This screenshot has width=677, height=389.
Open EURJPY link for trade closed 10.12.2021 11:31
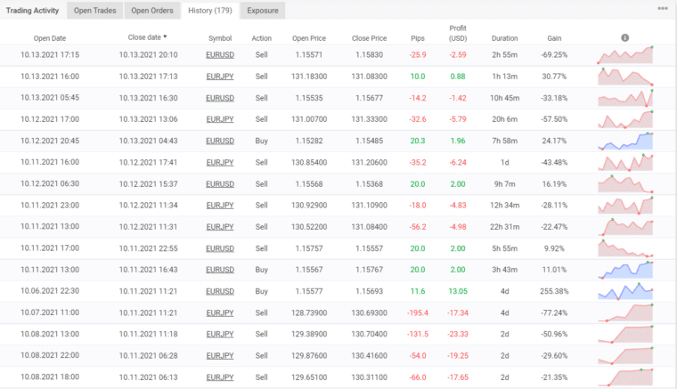pos(220,227)
